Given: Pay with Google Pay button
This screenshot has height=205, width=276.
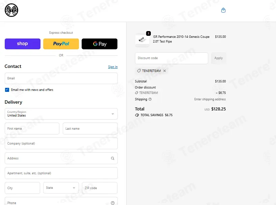Looking at the screenshot, I should (100, 44).
